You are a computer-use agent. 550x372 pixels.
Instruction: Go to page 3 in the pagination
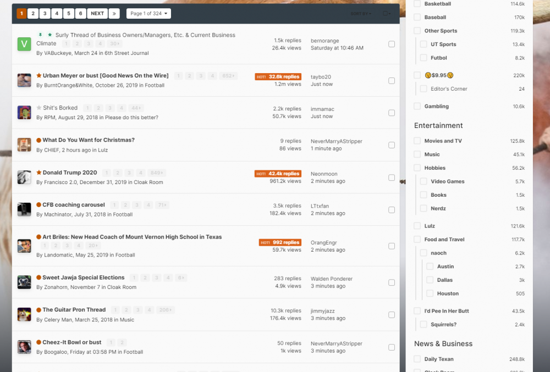coord(45,13)
